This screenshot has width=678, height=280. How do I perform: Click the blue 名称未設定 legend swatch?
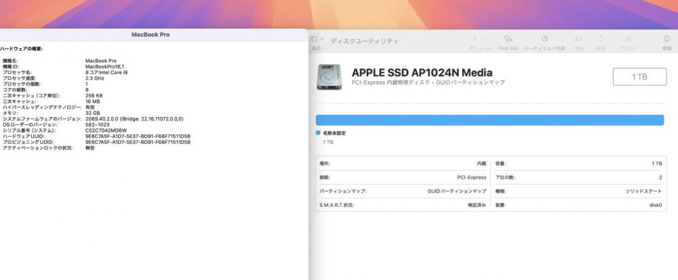(318, 133)
